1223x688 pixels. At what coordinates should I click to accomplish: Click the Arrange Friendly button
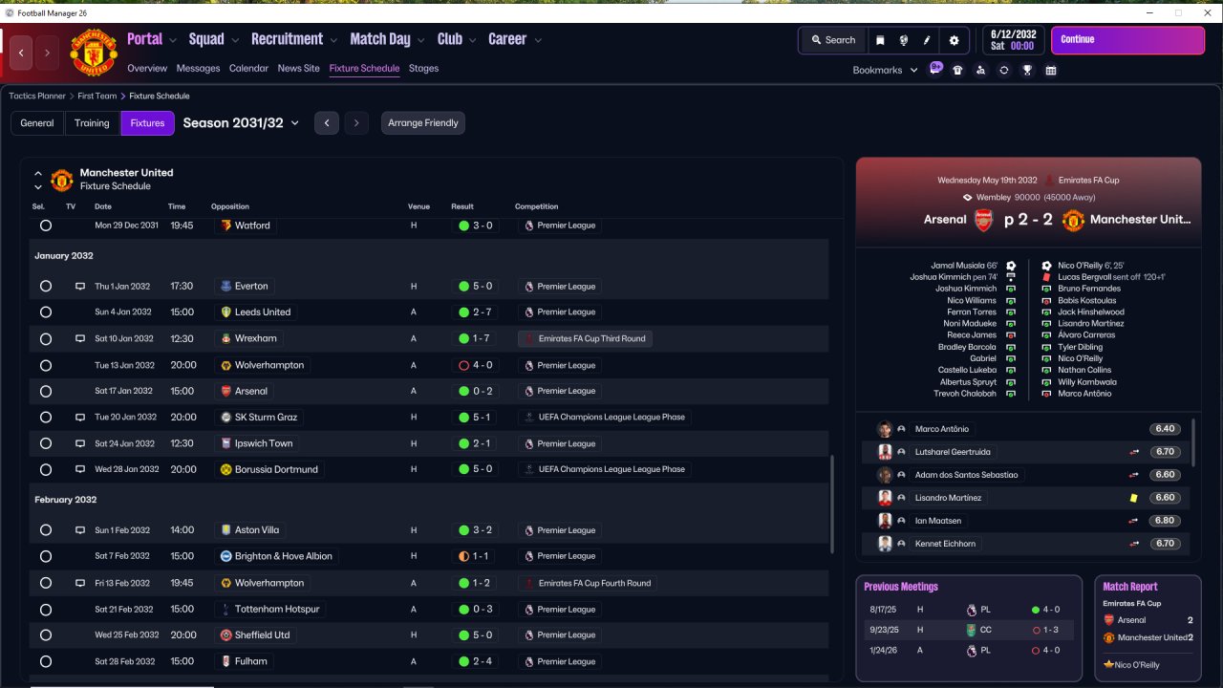[x=423, y=123]
